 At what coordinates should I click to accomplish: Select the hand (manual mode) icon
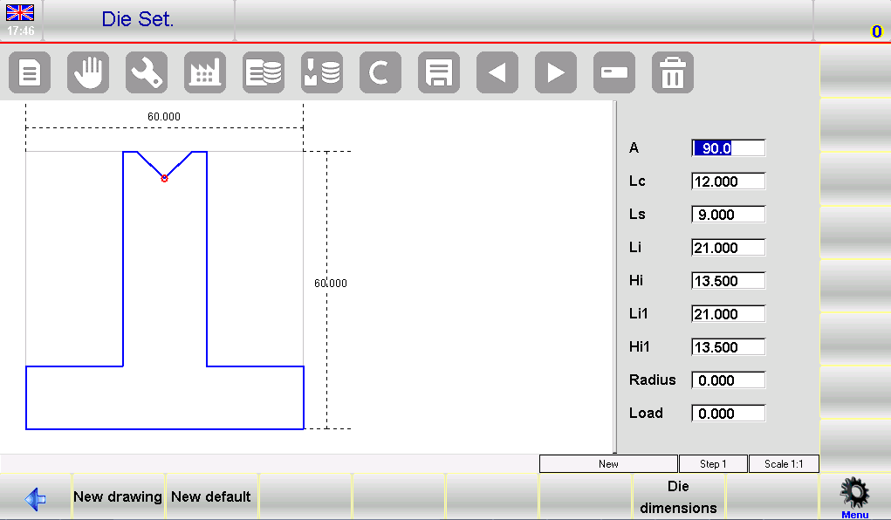87,72
